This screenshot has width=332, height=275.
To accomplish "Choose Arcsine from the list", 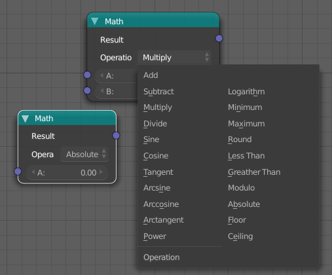I will (157, 188).
